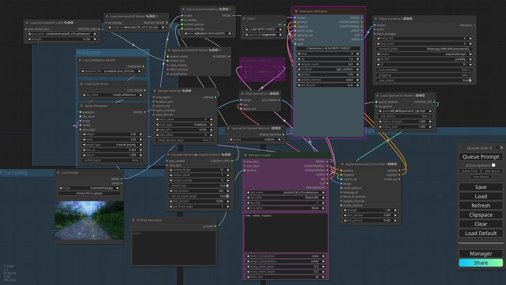Image resolution: width=506 pixels, height=285 pixels.
Task: Collapse the RGB SparseCtrl node dot
Action: [x=242, y=94]
